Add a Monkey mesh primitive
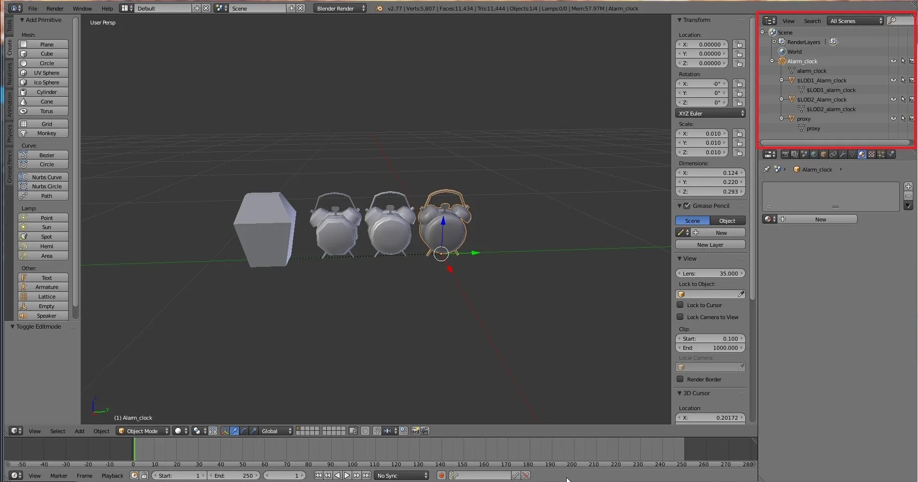The height and width of the screenshot is (482, 918). click(x=43, y=133)
